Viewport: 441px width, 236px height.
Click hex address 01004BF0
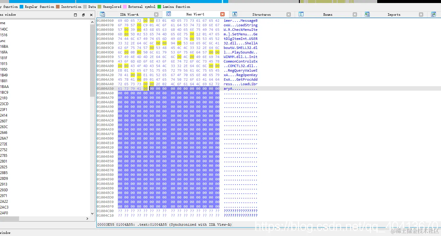(x=105, y=206)
